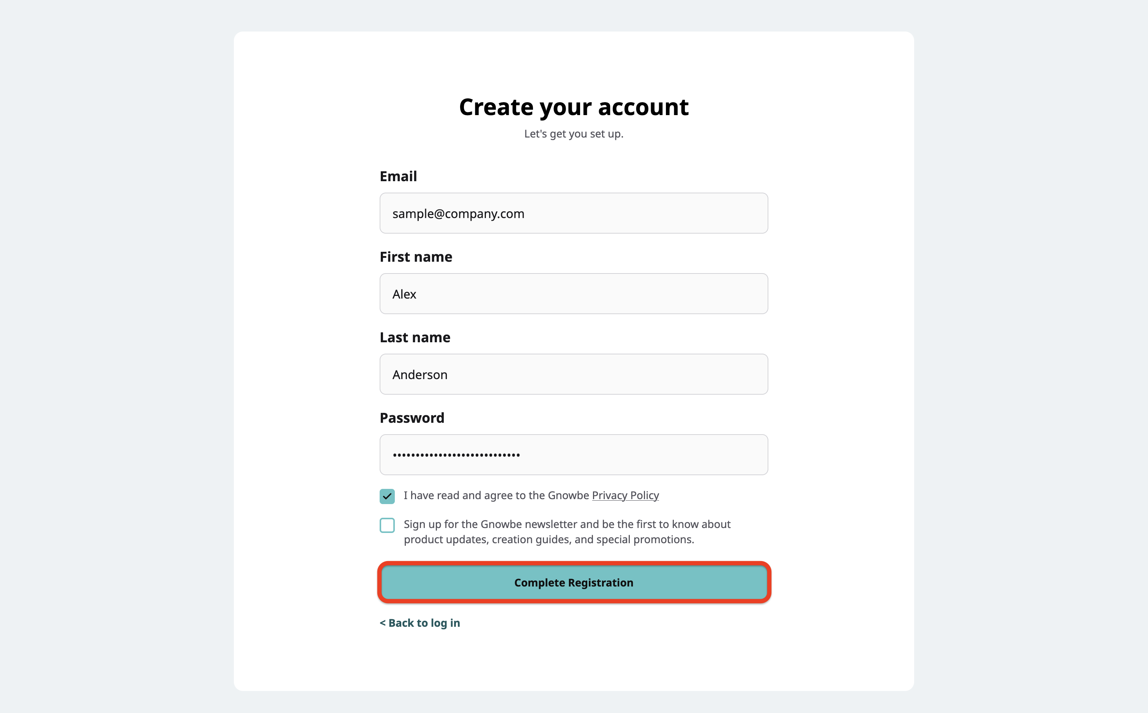Click the Let's get you set up subtitle
Viewport: 1148px width, 713px height.
pos(574,134)
